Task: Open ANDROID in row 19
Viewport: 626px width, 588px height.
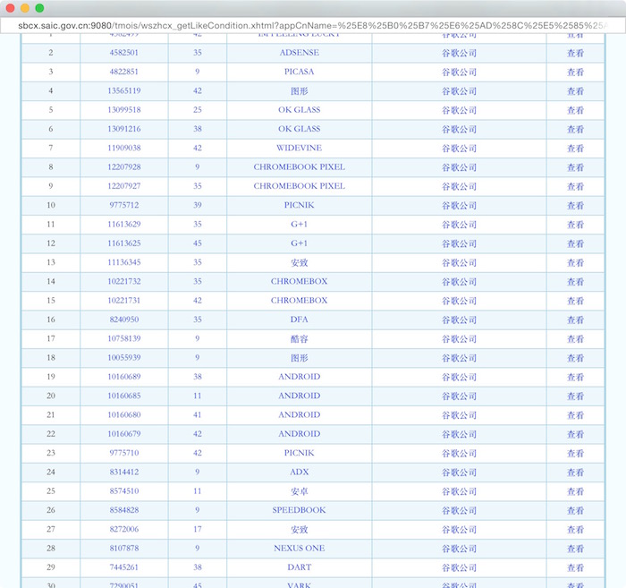Action: pos(299,377)
